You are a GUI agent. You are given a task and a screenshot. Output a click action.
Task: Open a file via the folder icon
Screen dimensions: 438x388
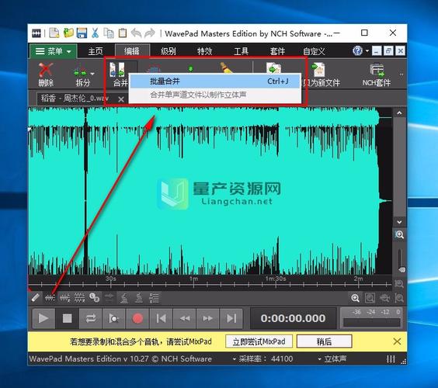pos(68,33)
